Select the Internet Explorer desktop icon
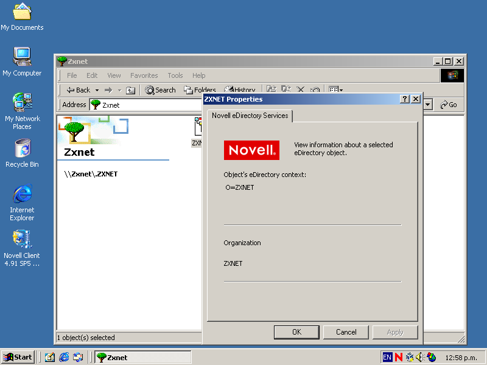Screen dimensions: 487x365 (22, 203)
